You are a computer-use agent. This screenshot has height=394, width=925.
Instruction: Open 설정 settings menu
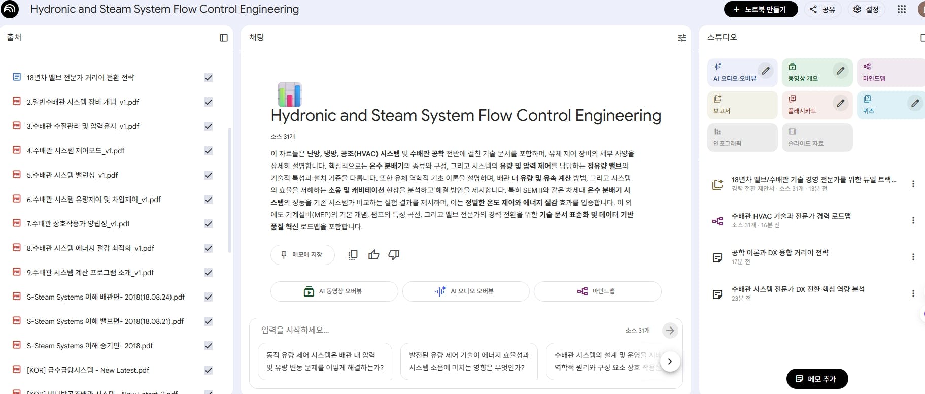click(866, 9)
